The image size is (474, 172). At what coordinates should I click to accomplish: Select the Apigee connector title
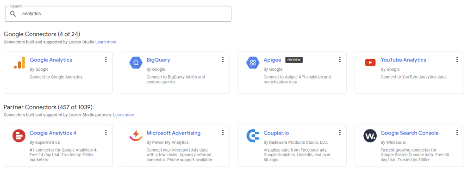coord(272,60)
